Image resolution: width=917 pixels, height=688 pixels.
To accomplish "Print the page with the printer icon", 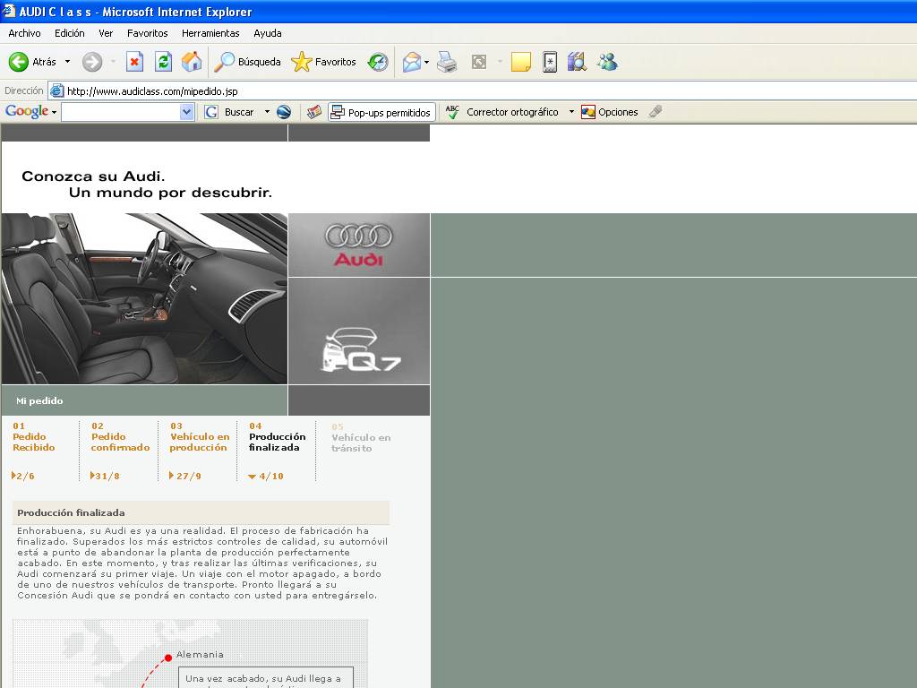I will click(447, 62).
